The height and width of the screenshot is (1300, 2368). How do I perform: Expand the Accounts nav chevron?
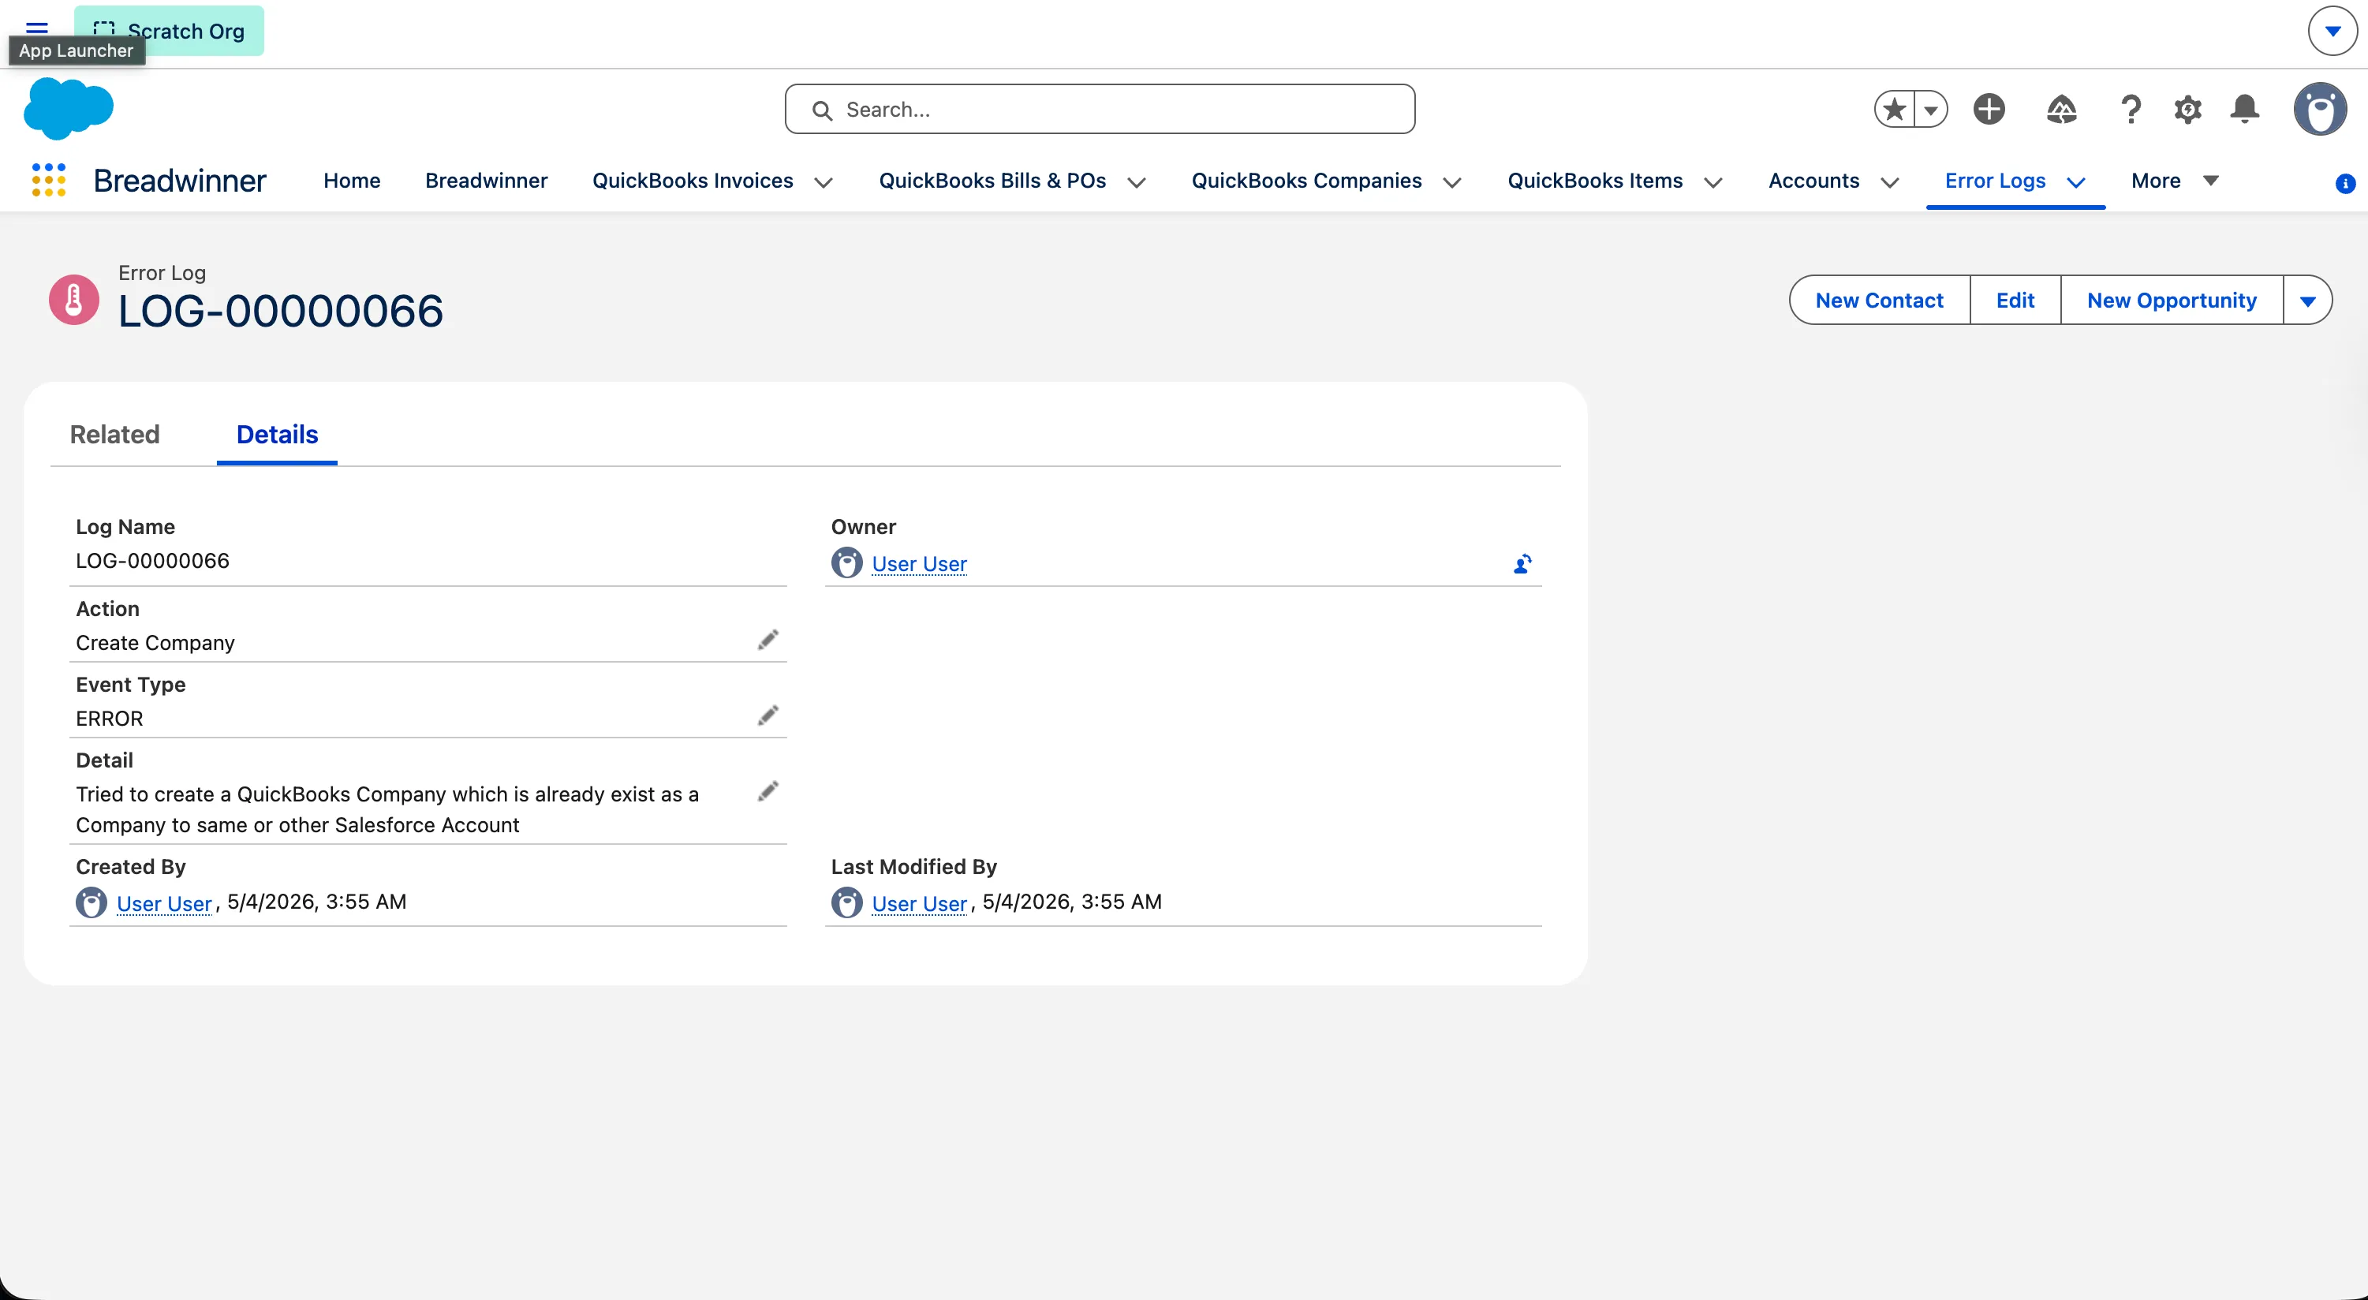(1890, 183)
